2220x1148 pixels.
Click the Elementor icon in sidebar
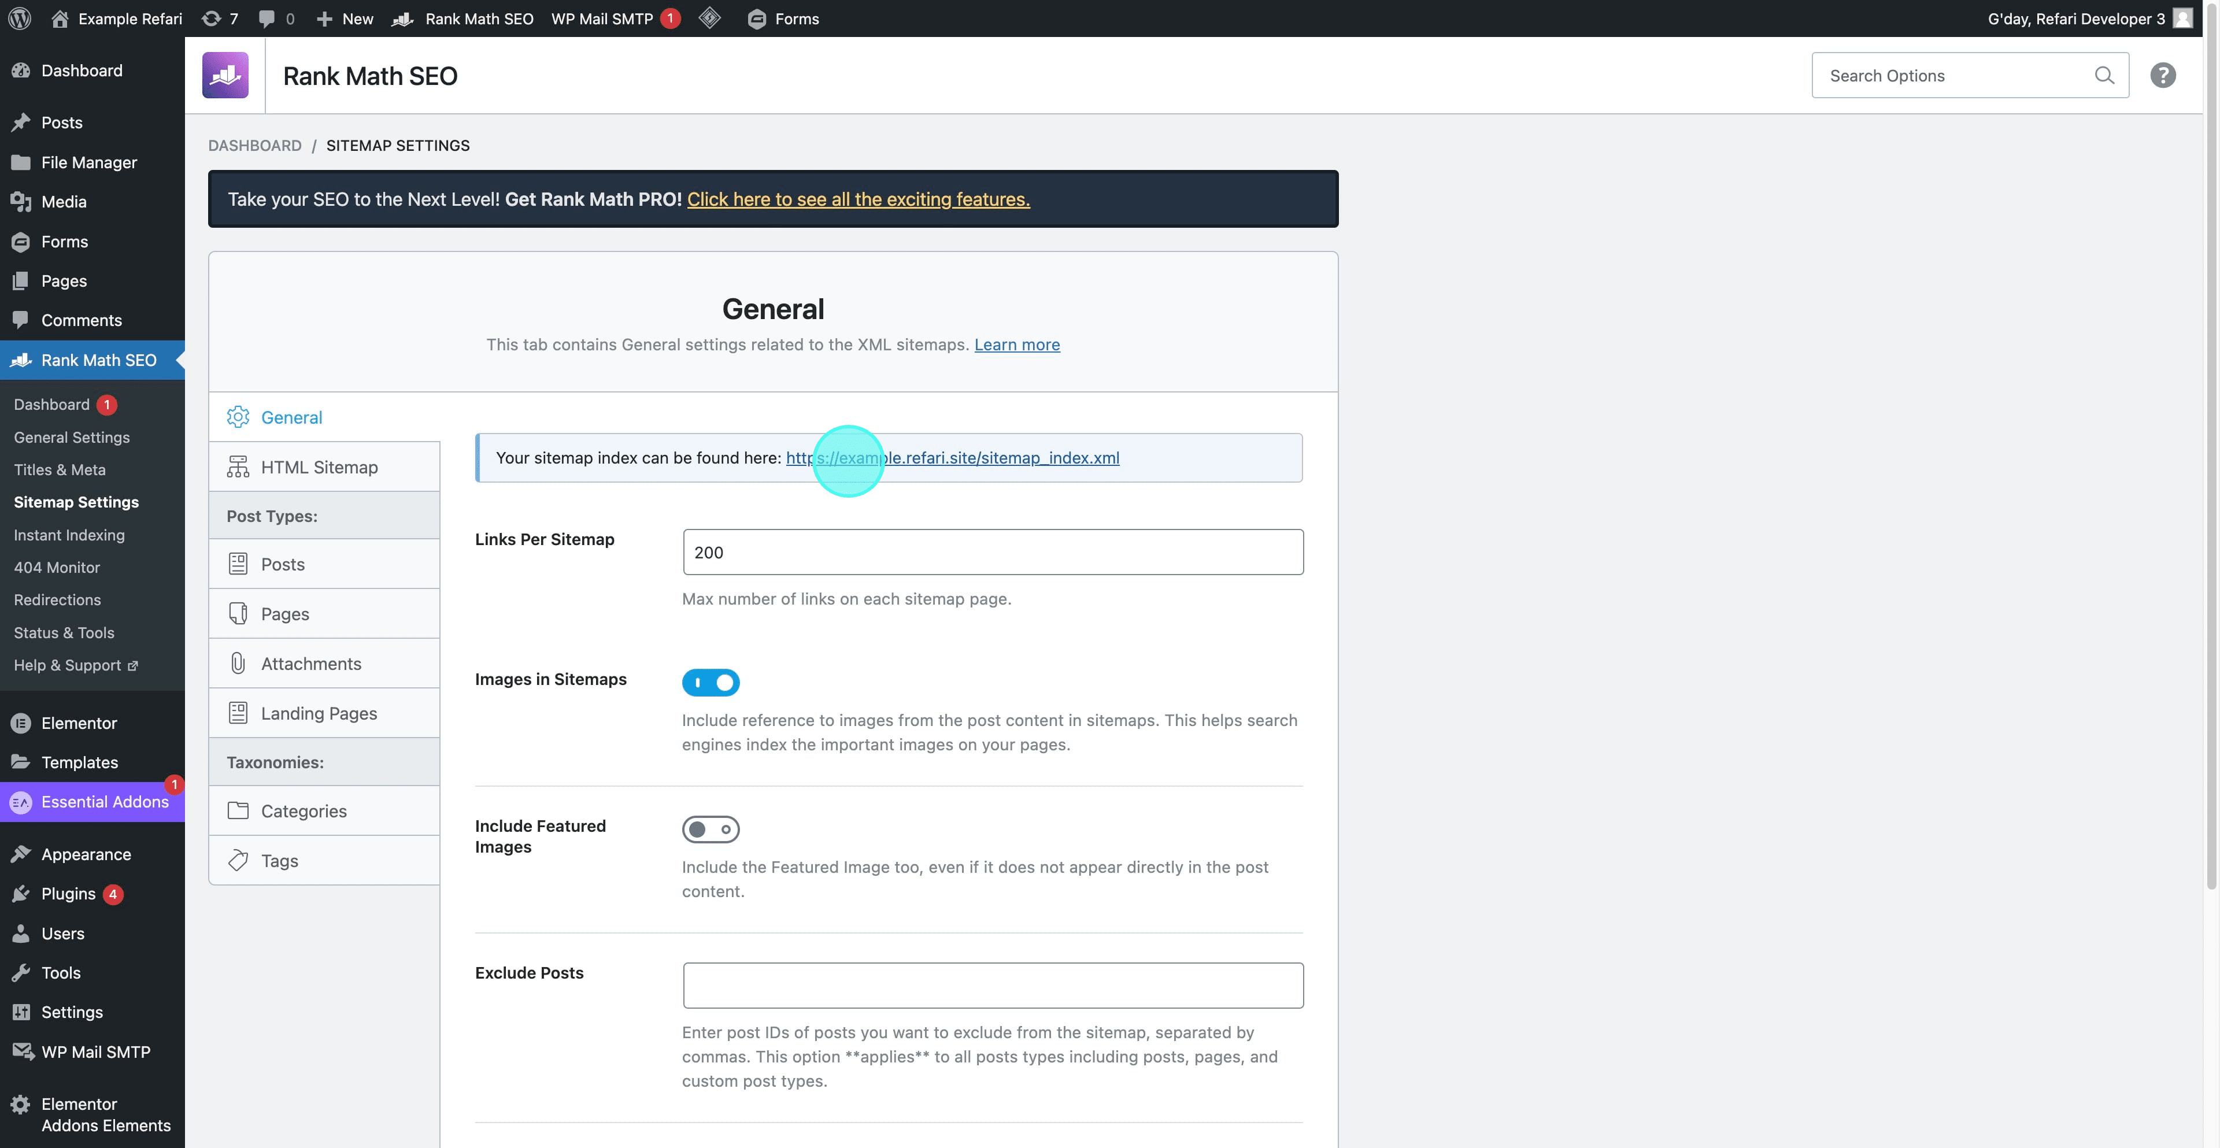(21, 723)
